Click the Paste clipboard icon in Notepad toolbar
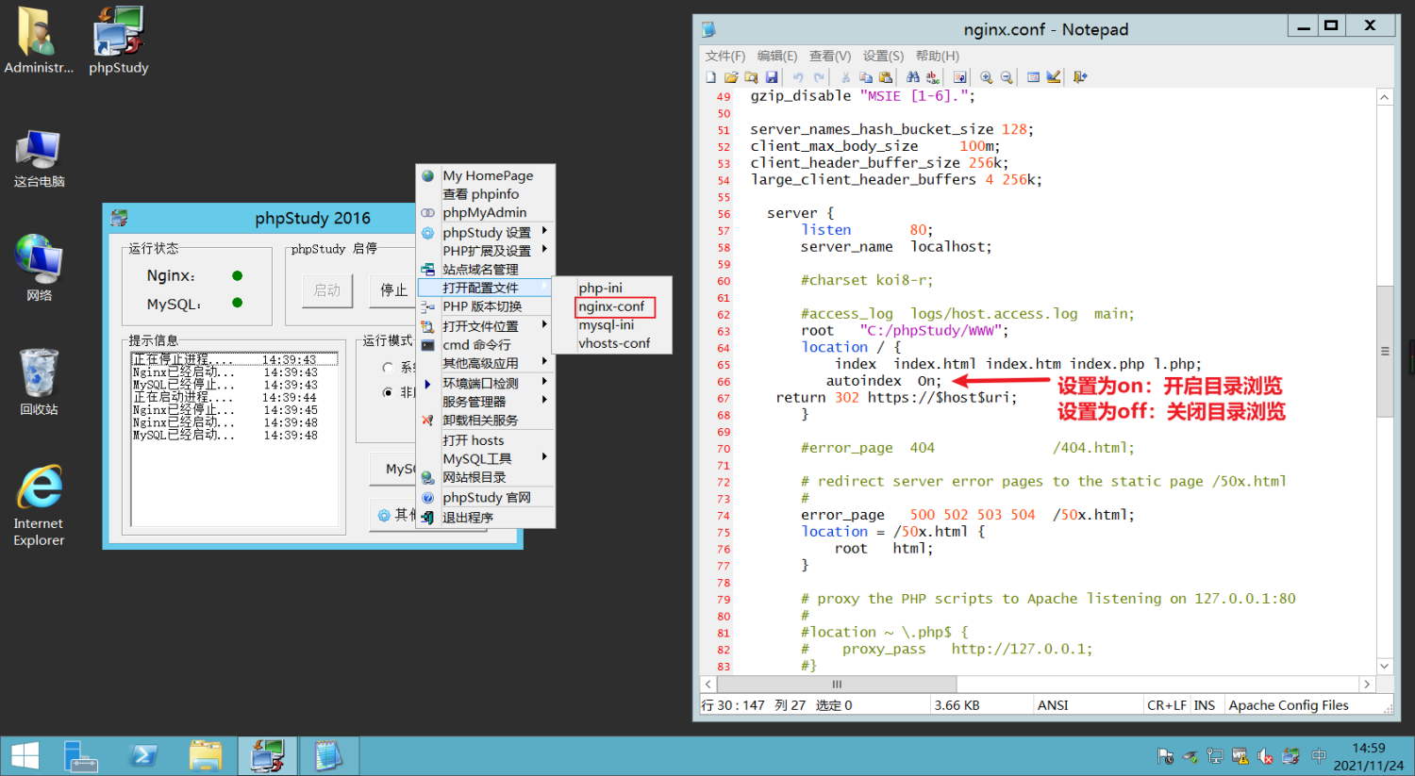Viewport: 1415px width, 776px height. 886,77
